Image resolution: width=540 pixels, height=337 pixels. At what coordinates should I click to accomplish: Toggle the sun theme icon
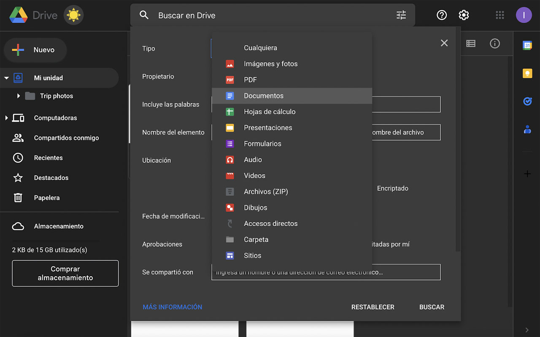73,16
